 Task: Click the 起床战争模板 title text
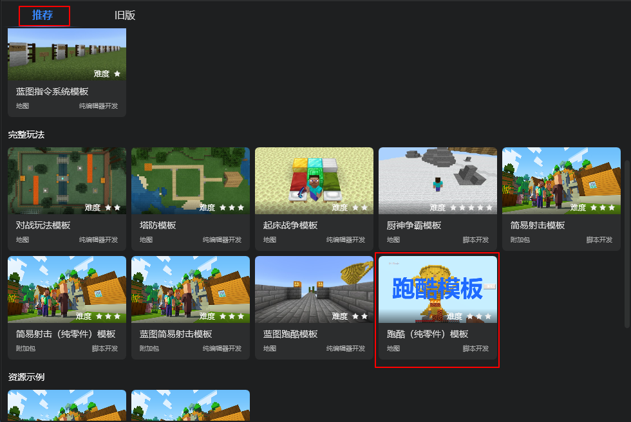[290, 225]
